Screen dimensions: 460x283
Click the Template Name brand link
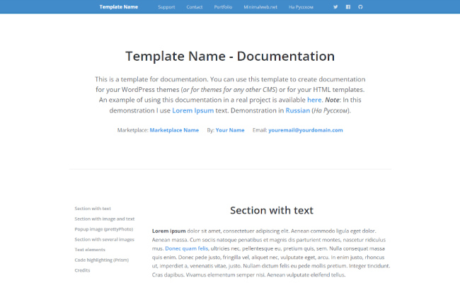pos(118,7)
